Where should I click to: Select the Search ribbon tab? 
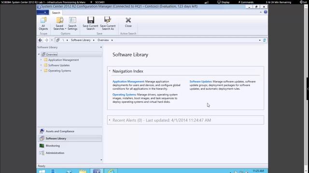point(56,13)
